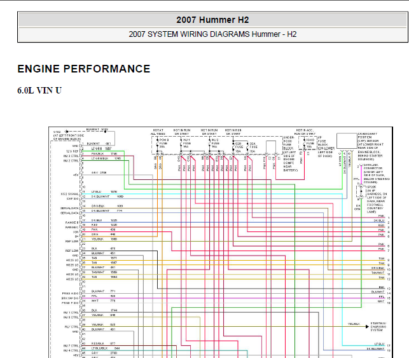Click the "SP205" splice label
This screenshot has width=409, height=358.
[371, 187]
